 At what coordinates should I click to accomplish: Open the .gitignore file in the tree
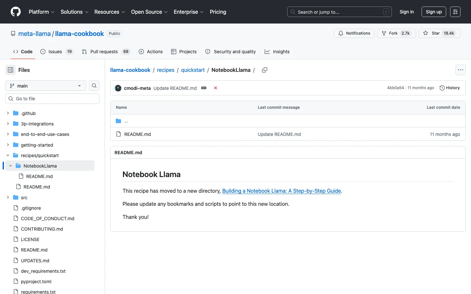pos(31,208)
